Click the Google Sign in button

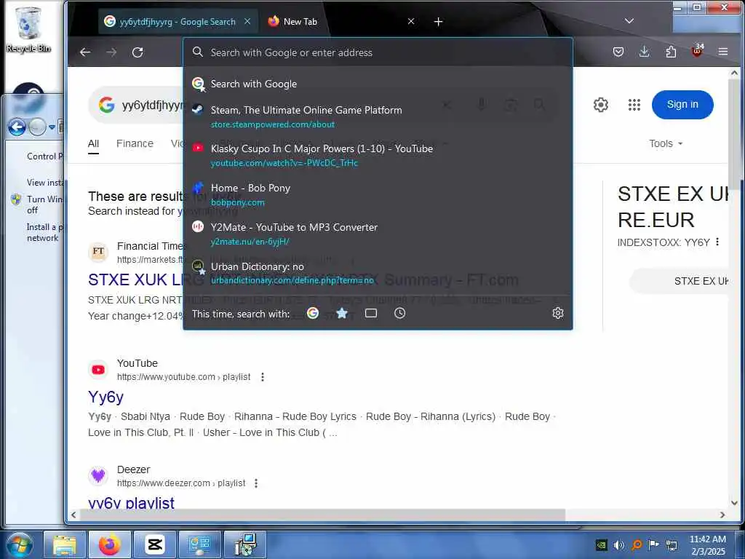pyautogui.click(x=682, y=105)
